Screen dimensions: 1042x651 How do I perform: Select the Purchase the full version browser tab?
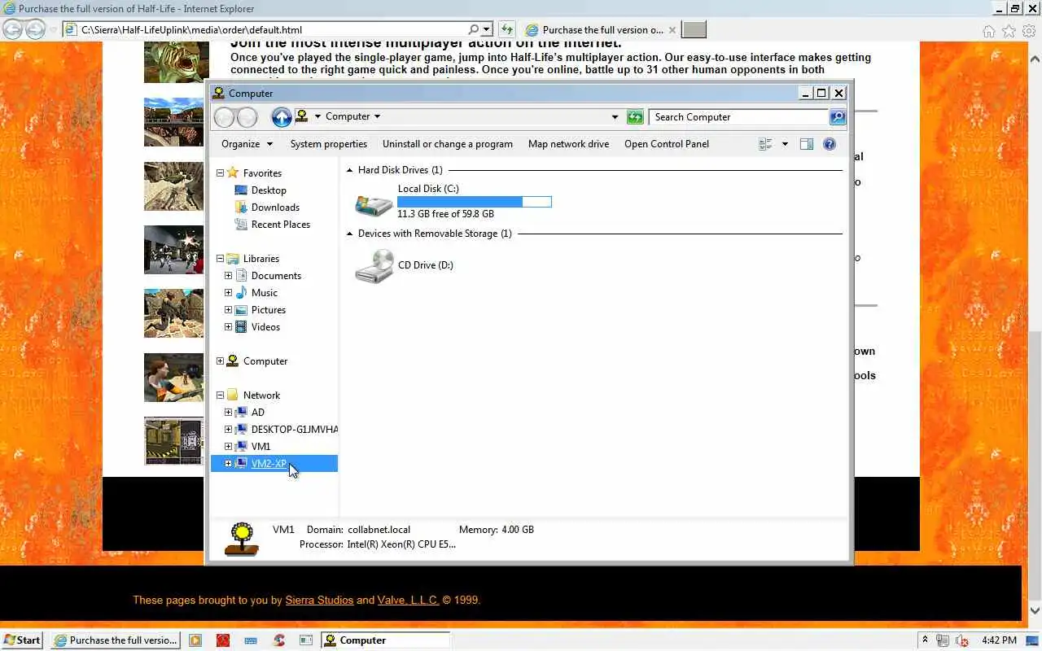pyautogui.click(x=601, y=30)
